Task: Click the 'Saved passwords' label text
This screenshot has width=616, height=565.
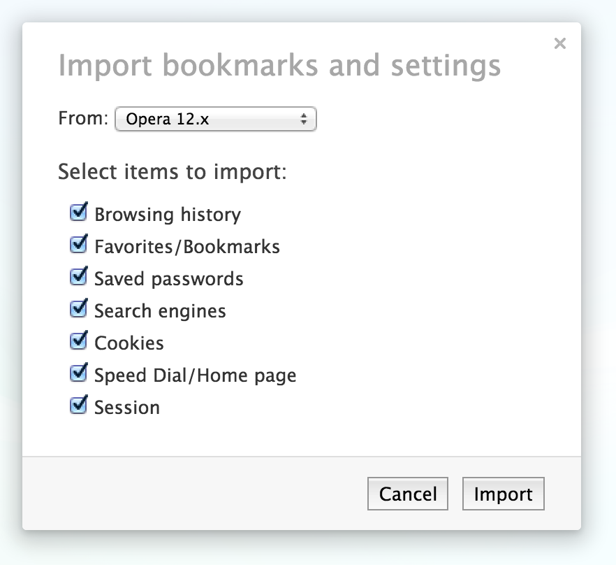Action: click(x=169, y=279)
